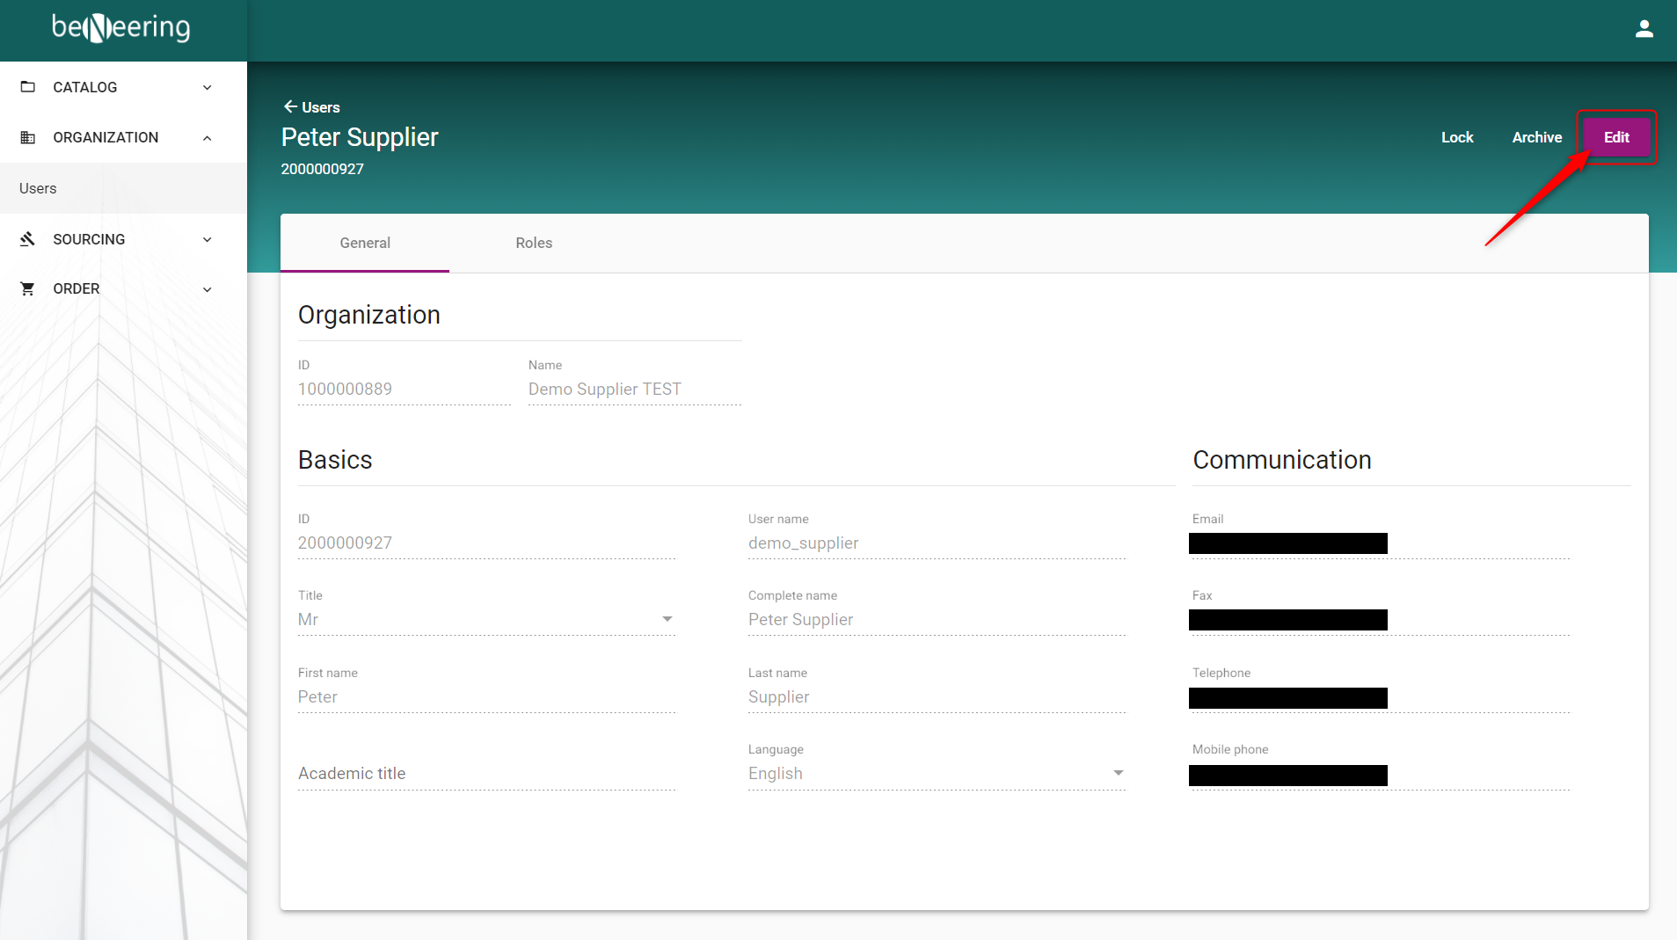Click the Sourcing gavel icon
Viewport: 1677px width, 940px height.
pos(28,239)
